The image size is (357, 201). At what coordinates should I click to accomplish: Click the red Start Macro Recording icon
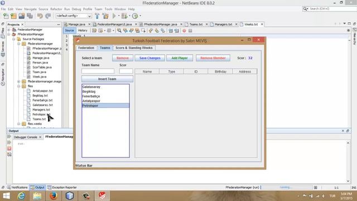pyautogui.click(x=184, y=31)
